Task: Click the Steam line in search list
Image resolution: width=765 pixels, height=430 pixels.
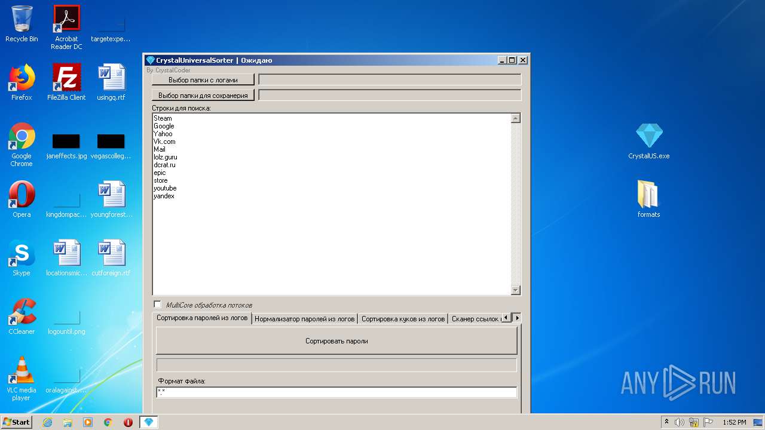Action: pyautogui.click(x=163, y=118)
